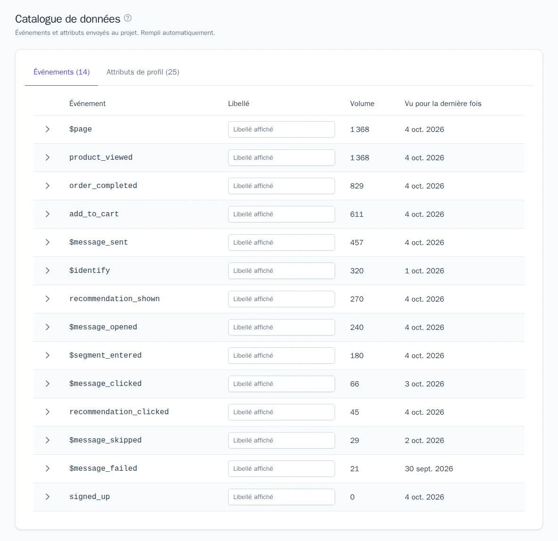The height and width of the screenshot is (541, 558).
Task: Expand the $segment_entered event row
Action: 47,355
